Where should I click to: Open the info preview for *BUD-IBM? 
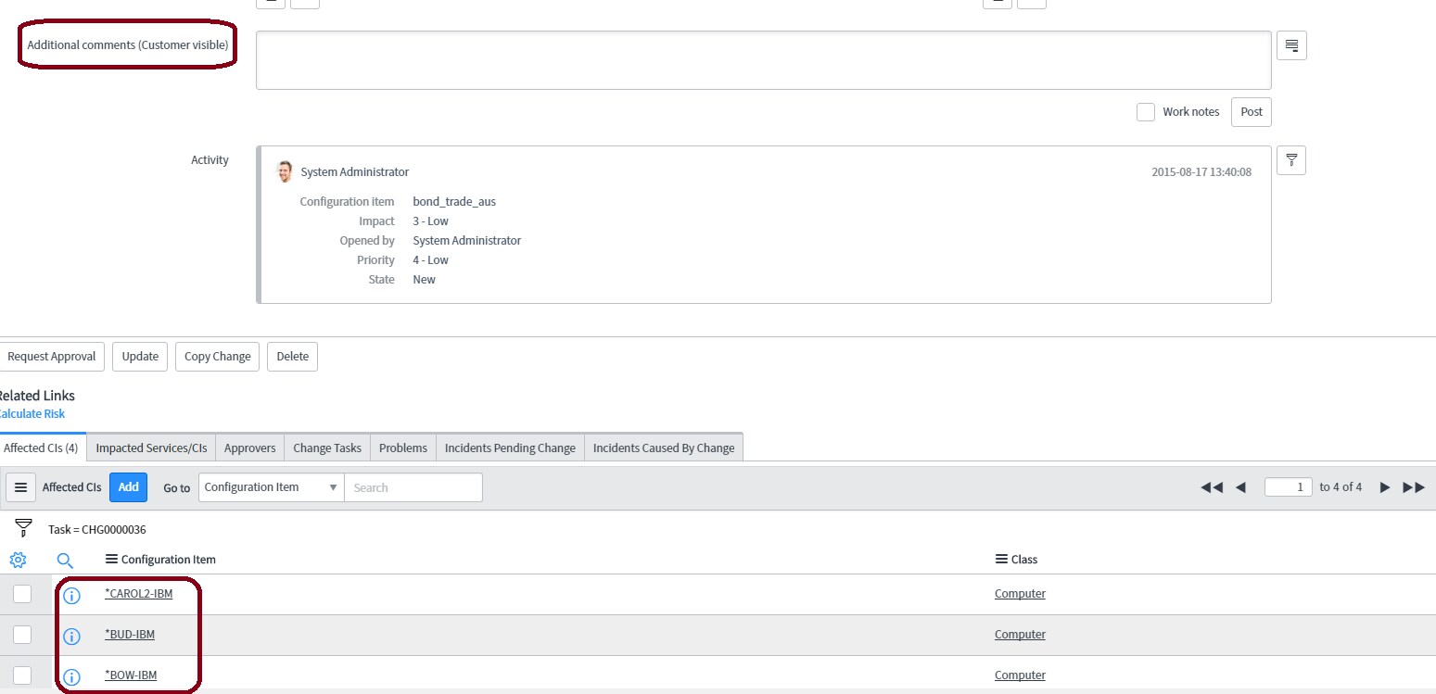pos(71,636)
